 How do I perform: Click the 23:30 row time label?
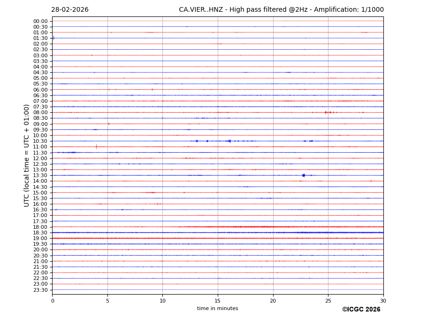pos(40,290)
